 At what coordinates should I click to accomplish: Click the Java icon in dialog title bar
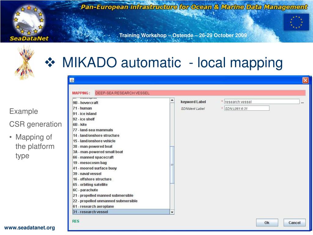72,80
